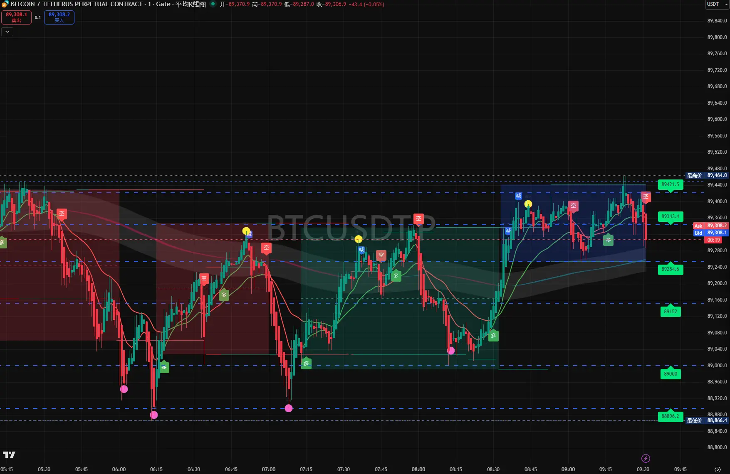Click the TradingView logo
This screenshot has height=474, width=730.
point(9,455)
